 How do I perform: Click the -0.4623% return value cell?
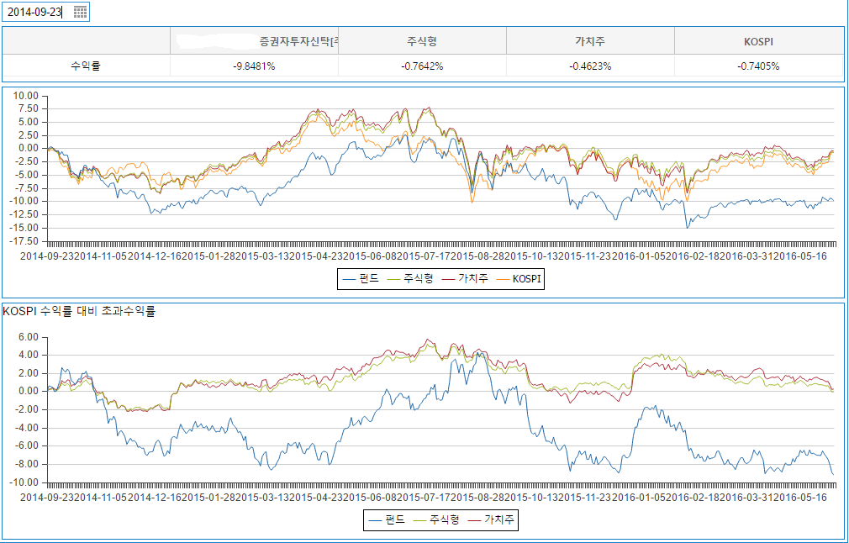590,66
